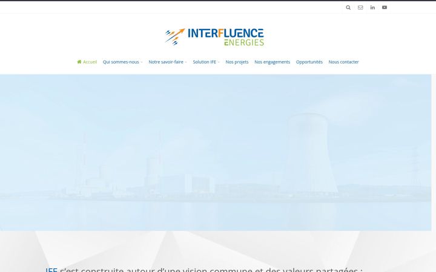Visit the Nos engagements page

(272, 62)
